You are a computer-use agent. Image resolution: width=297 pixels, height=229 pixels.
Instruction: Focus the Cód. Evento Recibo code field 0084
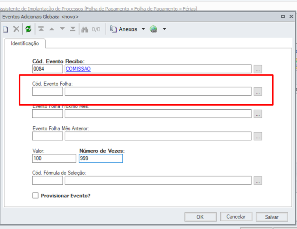tap(48, 69)
